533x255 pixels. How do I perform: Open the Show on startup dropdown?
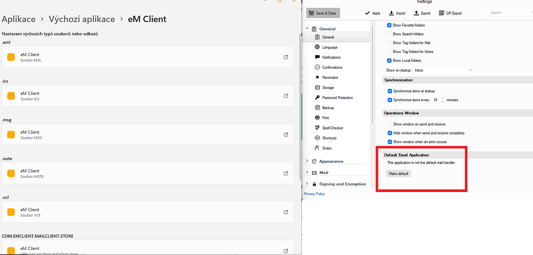click(443, 70)
